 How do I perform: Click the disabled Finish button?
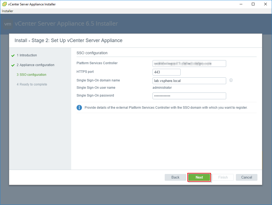pyautogui.click(x=223, y=177)
